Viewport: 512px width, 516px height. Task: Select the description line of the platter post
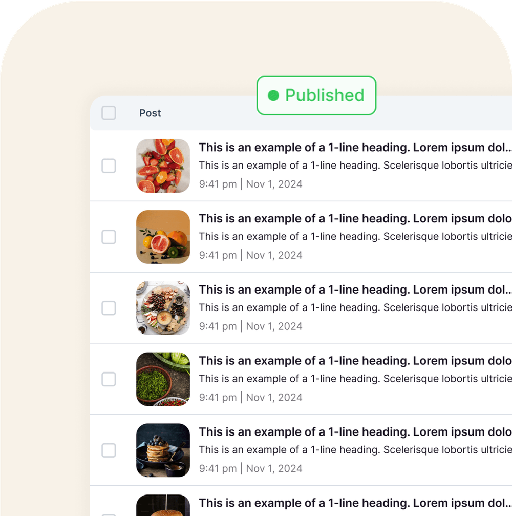click(x=355, y=307)
